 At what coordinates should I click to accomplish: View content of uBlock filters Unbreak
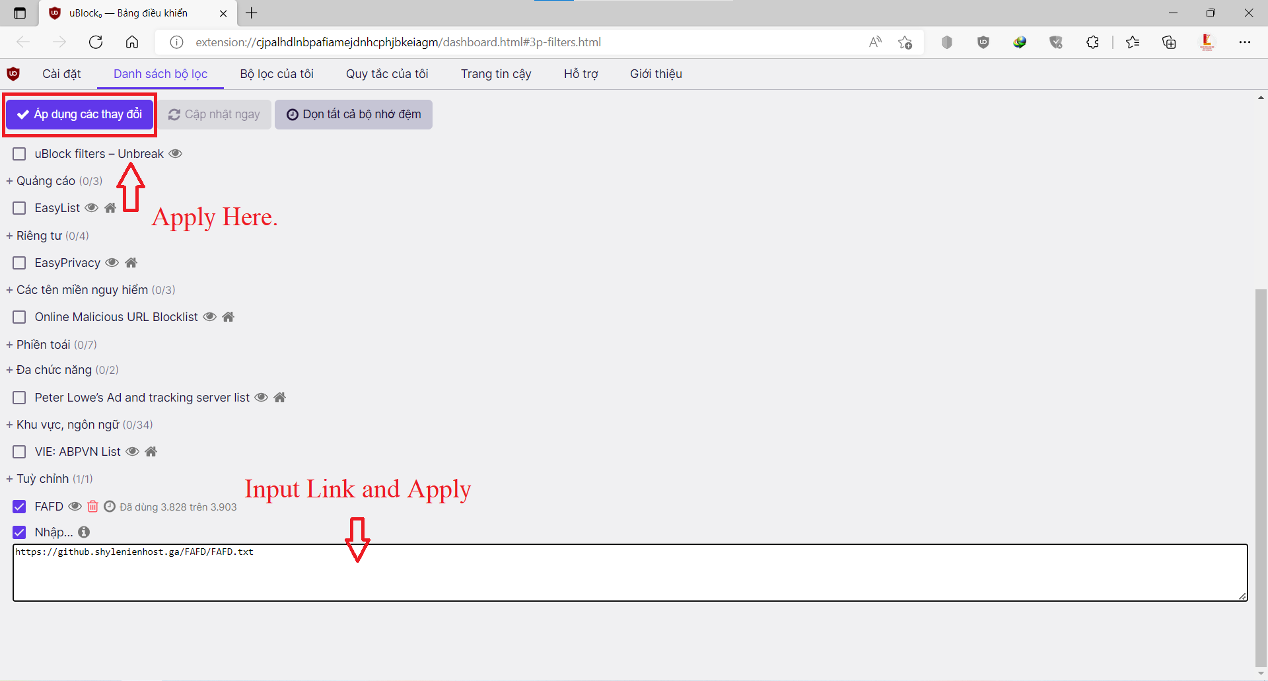(x=175, y=154)
